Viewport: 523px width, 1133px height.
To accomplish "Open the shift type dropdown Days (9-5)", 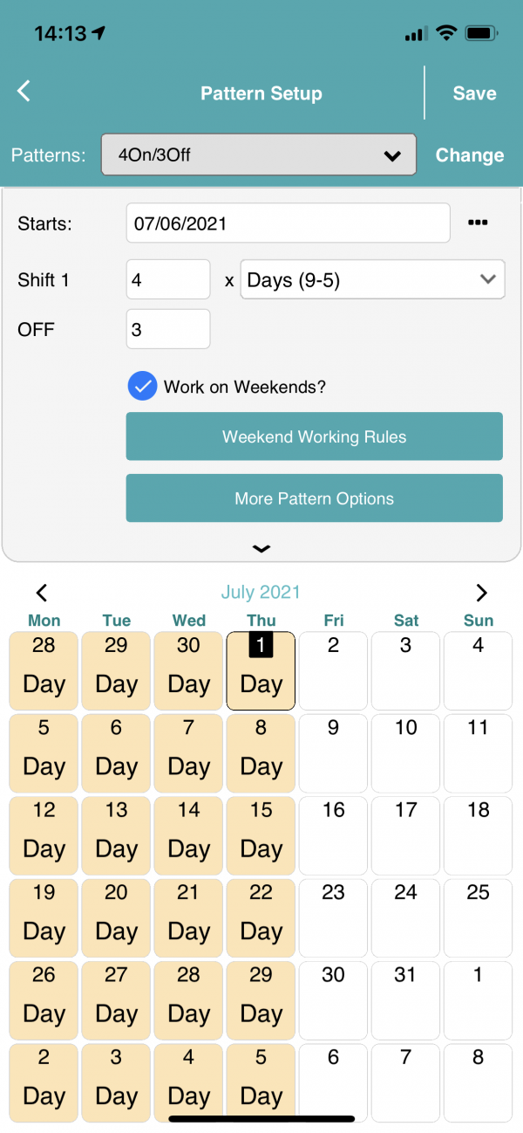I will 372,279.
